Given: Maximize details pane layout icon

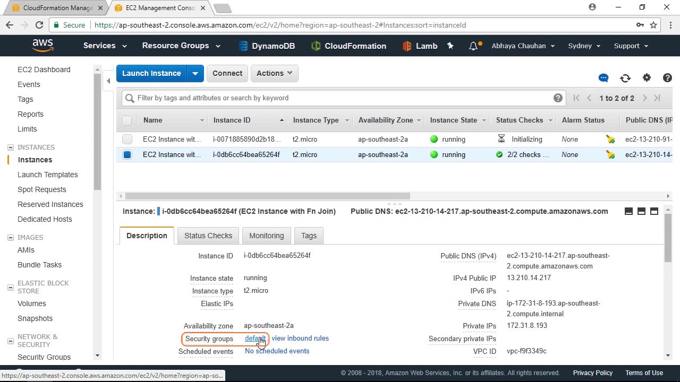Looking at the screenshot, I should (x=654, y=211).
